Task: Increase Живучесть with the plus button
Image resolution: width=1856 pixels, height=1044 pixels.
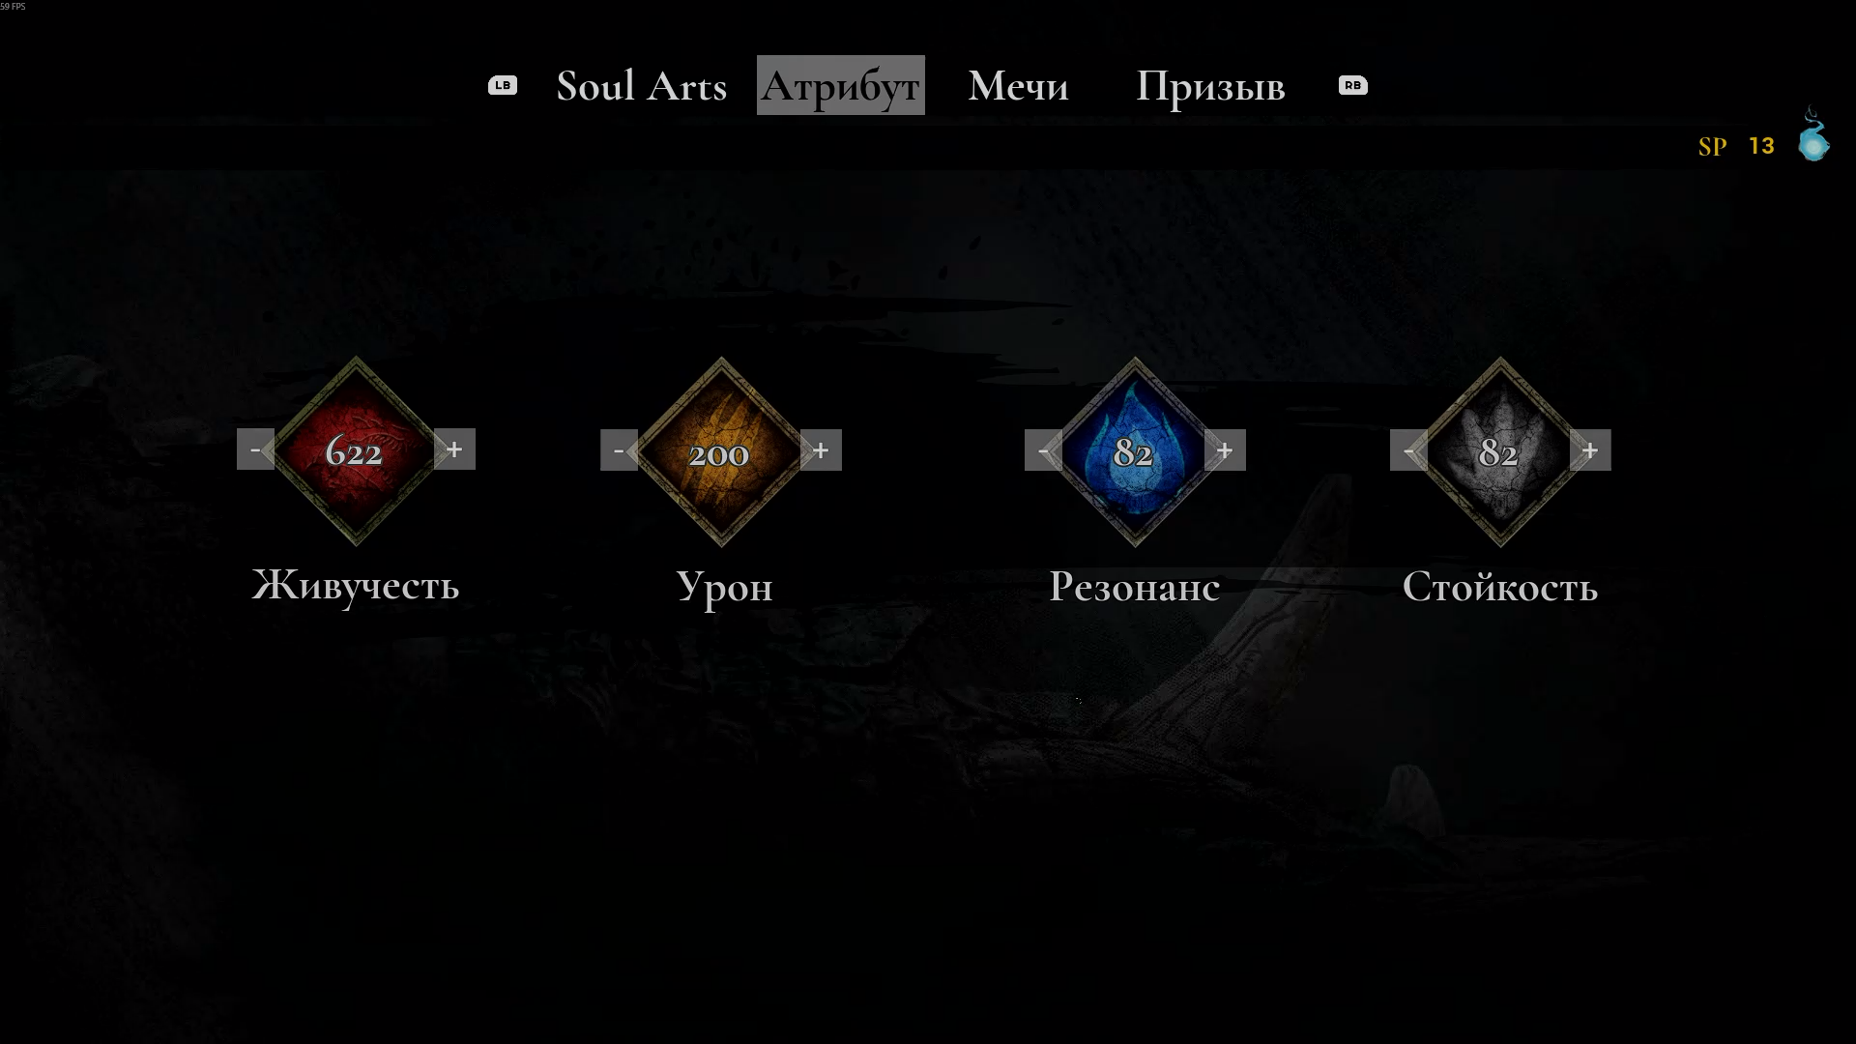Action: pyautogui.click(x=454, y=449)
